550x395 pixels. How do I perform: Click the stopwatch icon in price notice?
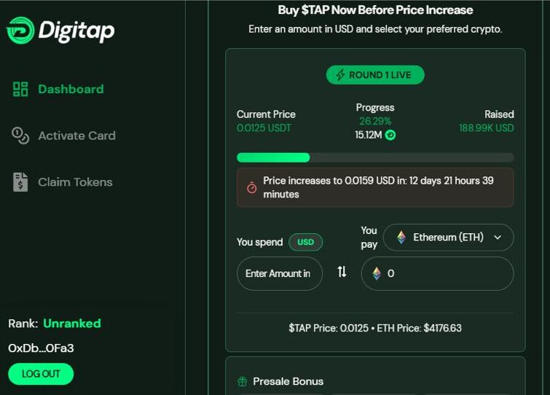pyautogui.click(x=251, y=188)
